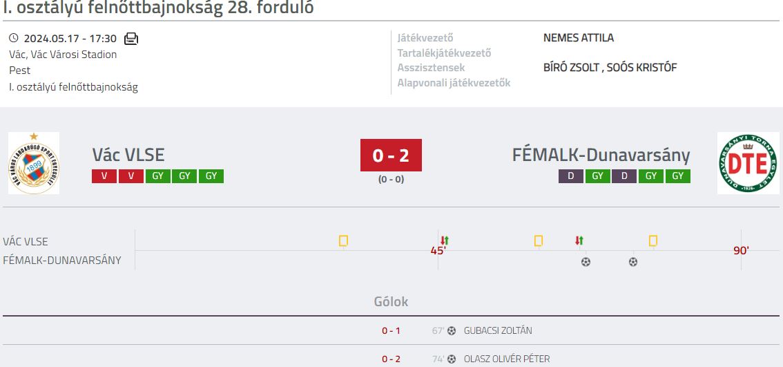Open the Vác VLSE club crest

tap(34, 163)
